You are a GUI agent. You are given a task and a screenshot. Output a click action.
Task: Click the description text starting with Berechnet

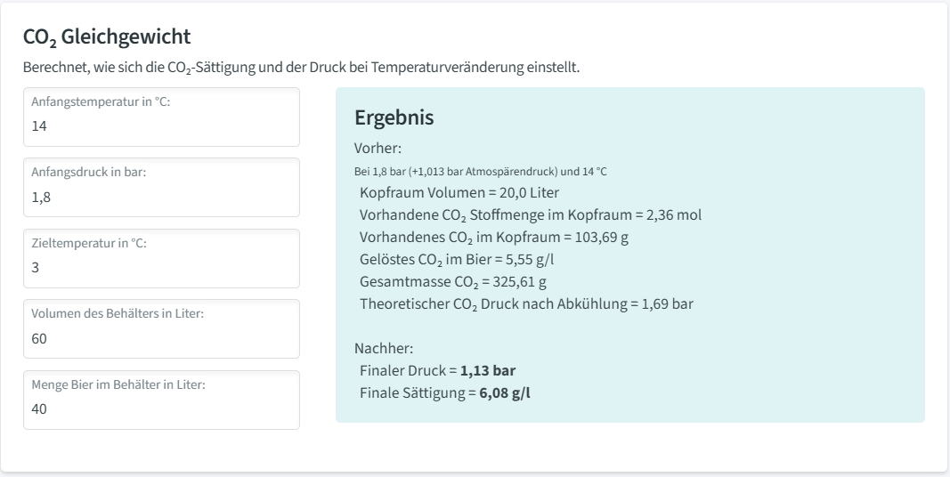(301, 68)
